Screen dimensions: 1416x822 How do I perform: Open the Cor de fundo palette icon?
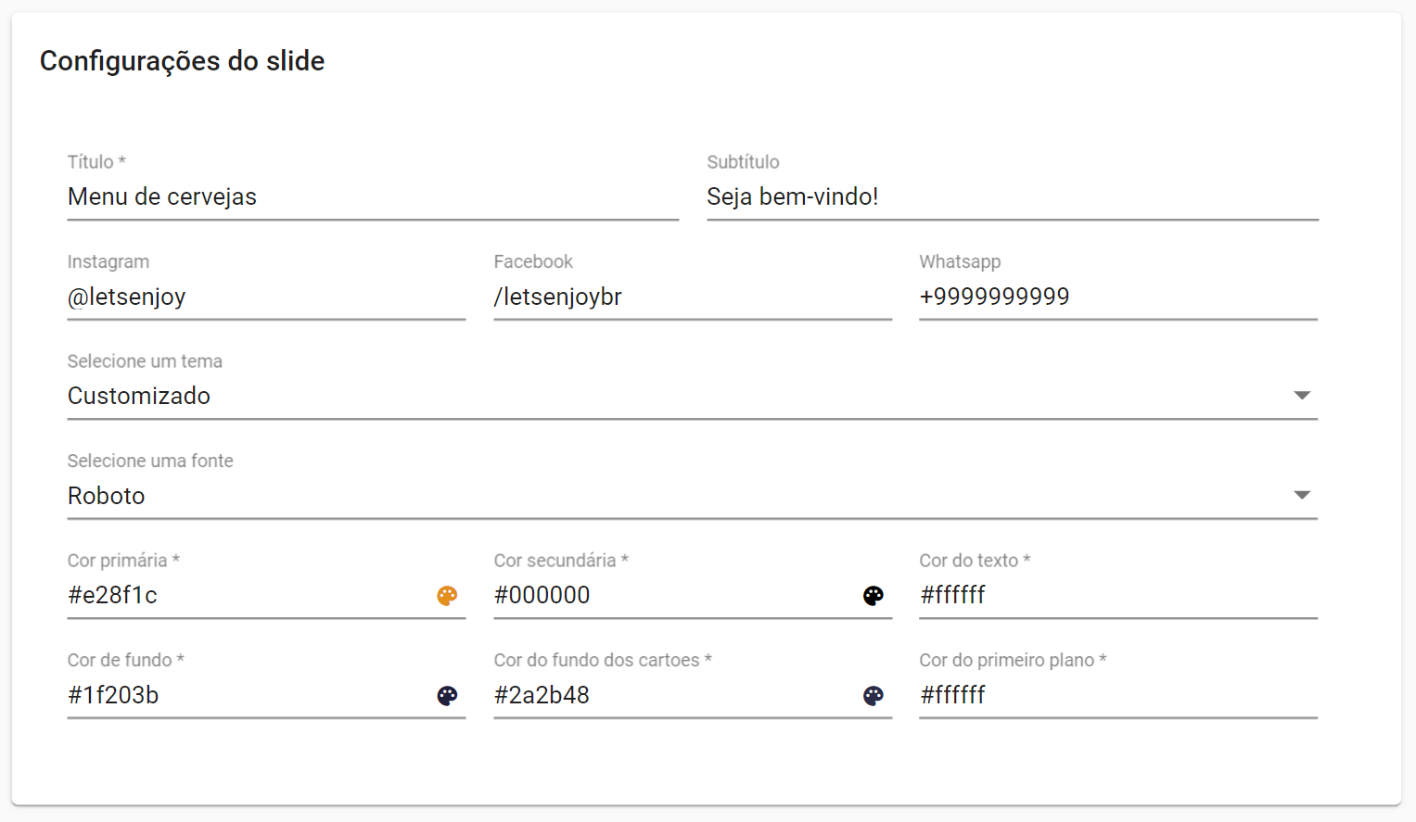[447, 696]
